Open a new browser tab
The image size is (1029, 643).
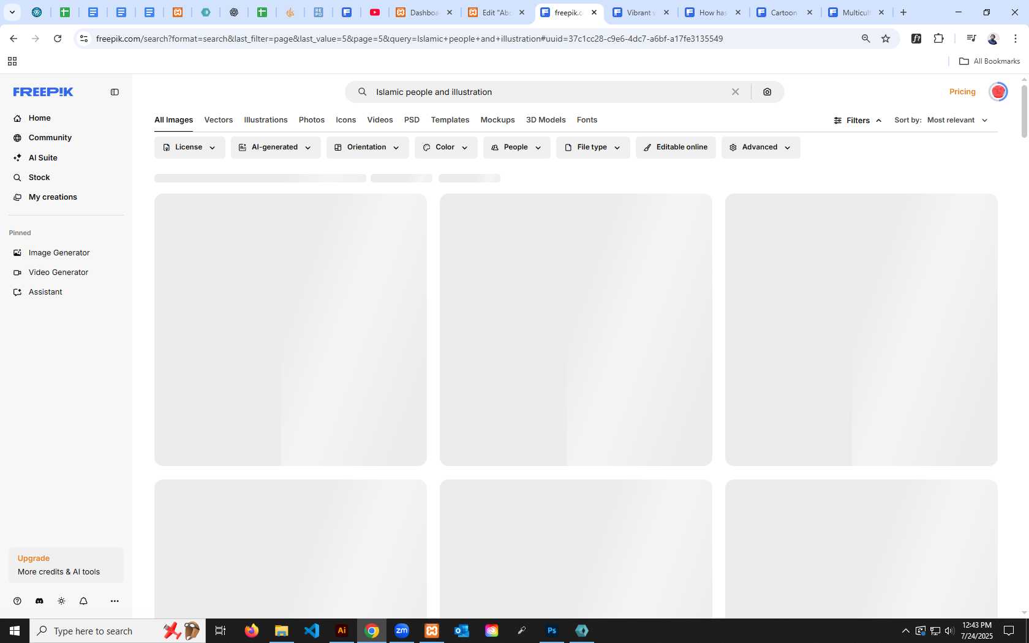[x=903, y=12]
